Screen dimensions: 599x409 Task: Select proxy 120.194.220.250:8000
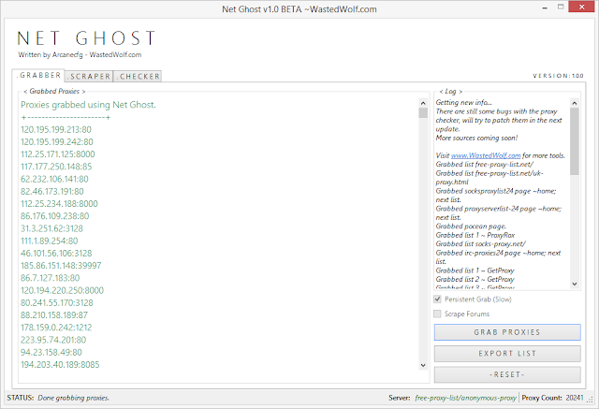pyautogui.click(x=63, y=290)
